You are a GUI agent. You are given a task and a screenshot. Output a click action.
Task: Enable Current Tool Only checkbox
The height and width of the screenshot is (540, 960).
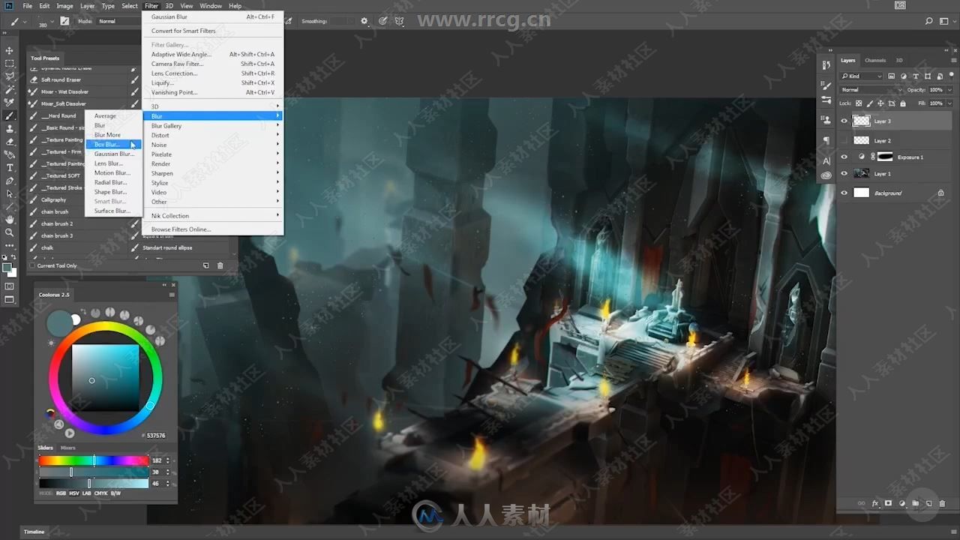pyautogui.click(x=32, y=265)
